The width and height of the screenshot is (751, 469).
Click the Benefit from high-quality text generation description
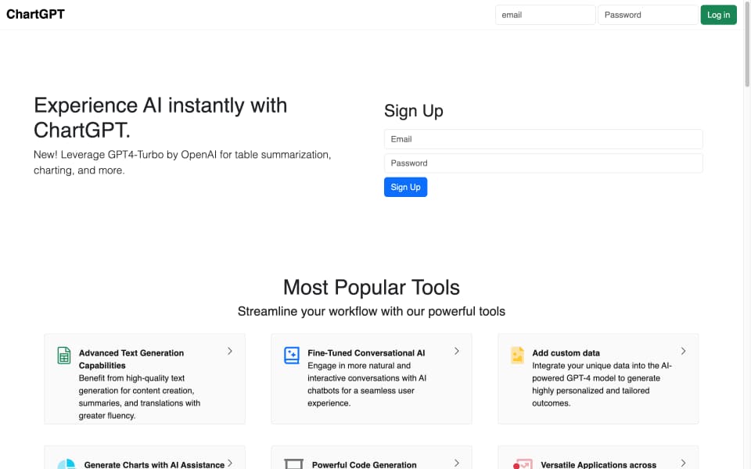(139, 397)
